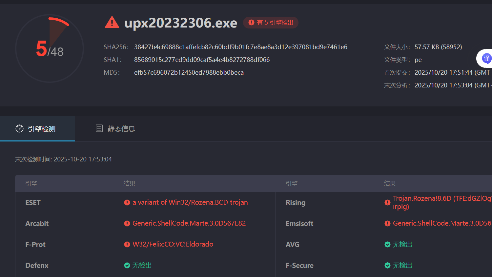Click the right 结果 column header
492x277 pixels.
tap(390, 184)
